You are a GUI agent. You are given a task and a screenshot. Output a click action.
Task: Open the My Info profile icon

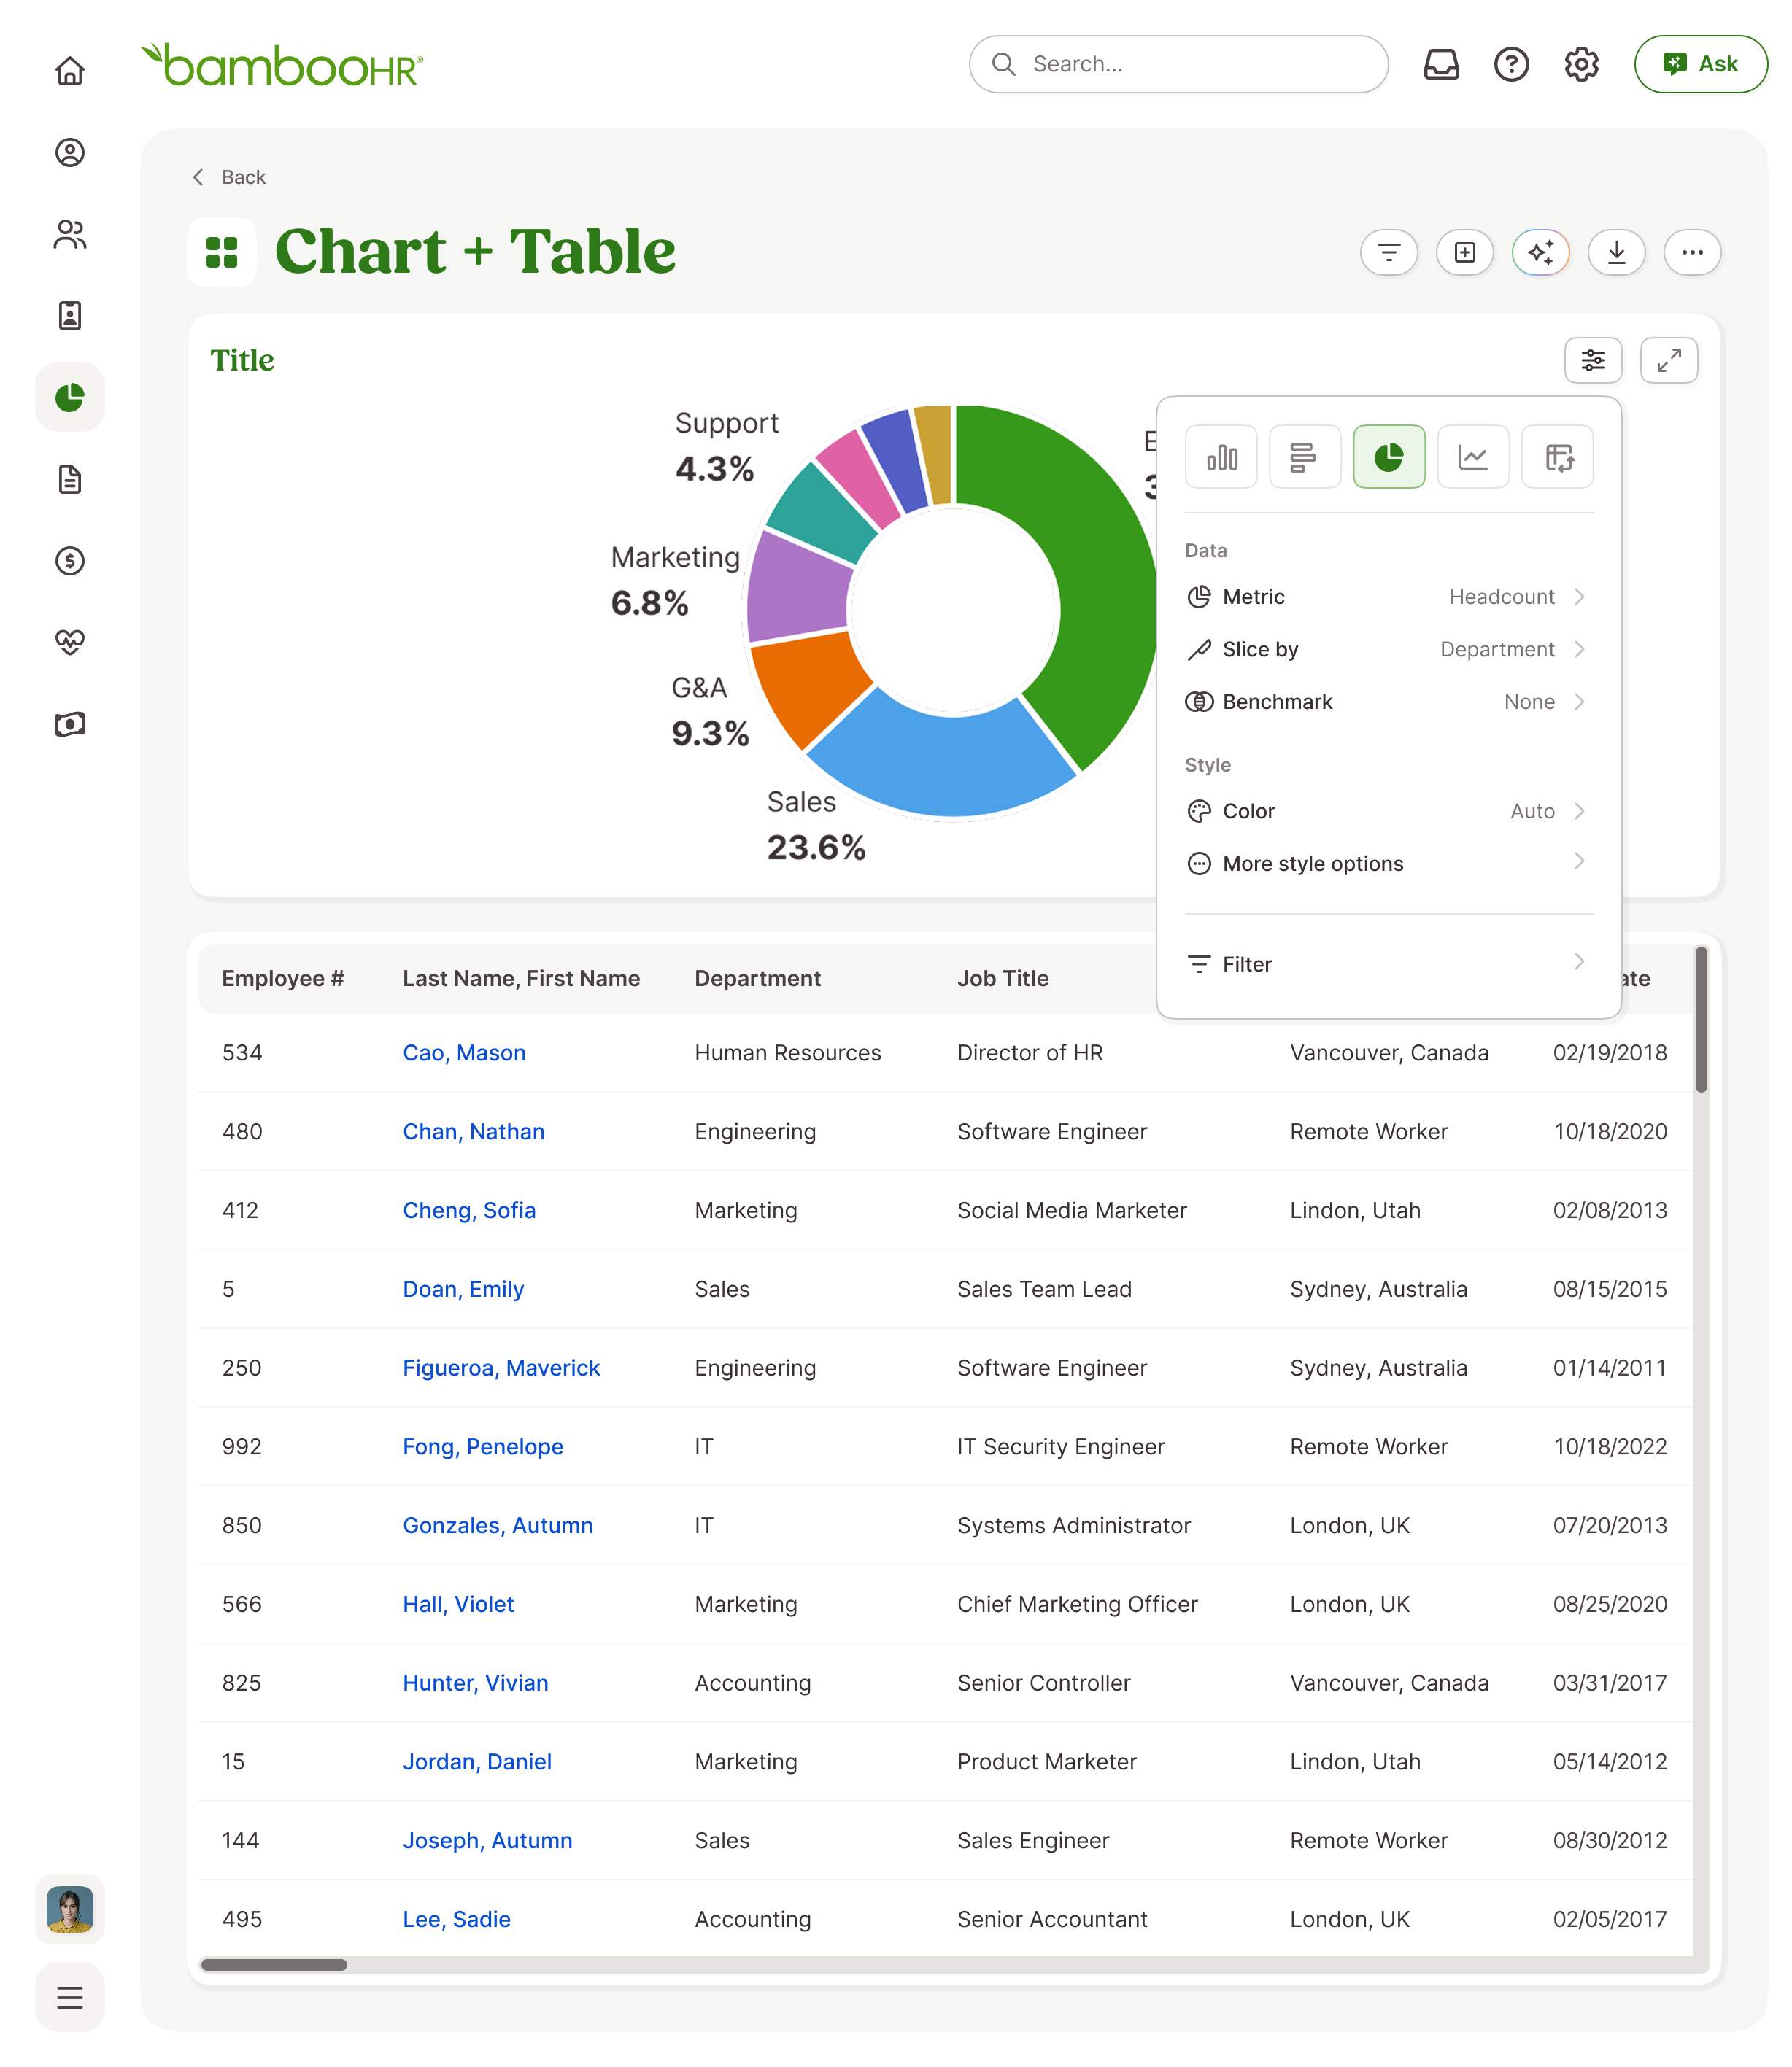tap(70, 153)
